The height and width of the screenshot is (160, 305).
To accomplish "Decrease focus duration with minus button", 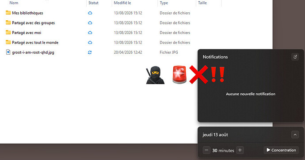I will 206,150.
